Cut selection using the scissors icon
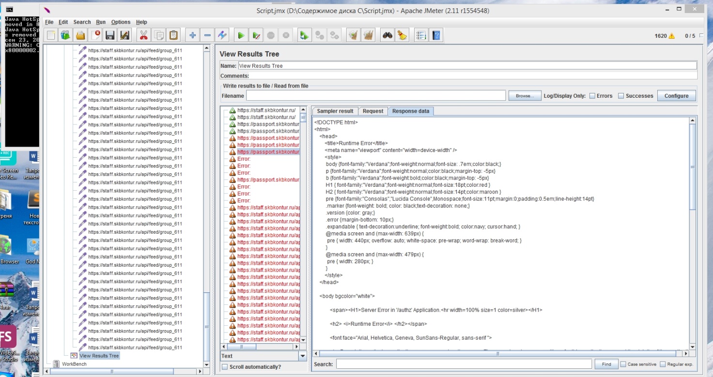713x377 pixels. [143, 35]
